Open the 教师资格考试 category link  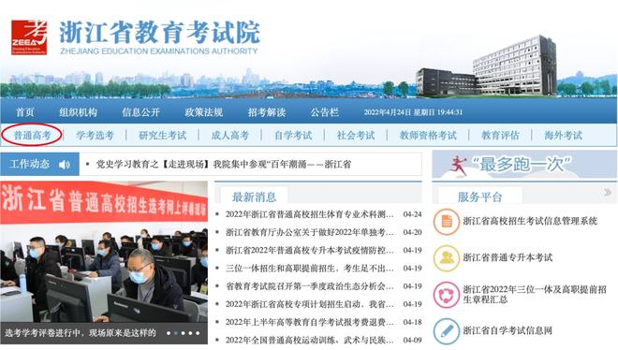pos(428,136)
